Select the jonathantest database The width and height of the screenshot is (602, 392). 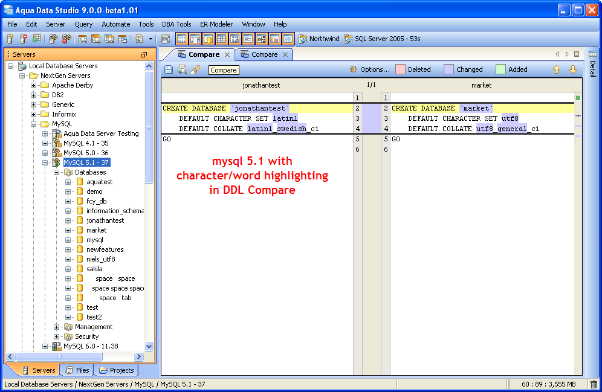click(x=105, y=220)
